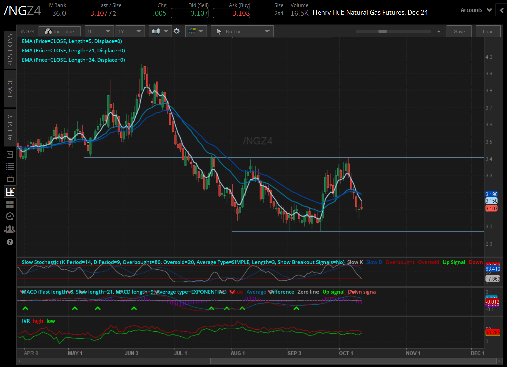Click the TV live feed icon in the sidebar
This screenshot has height=367, width=507.
pos(10,178)
